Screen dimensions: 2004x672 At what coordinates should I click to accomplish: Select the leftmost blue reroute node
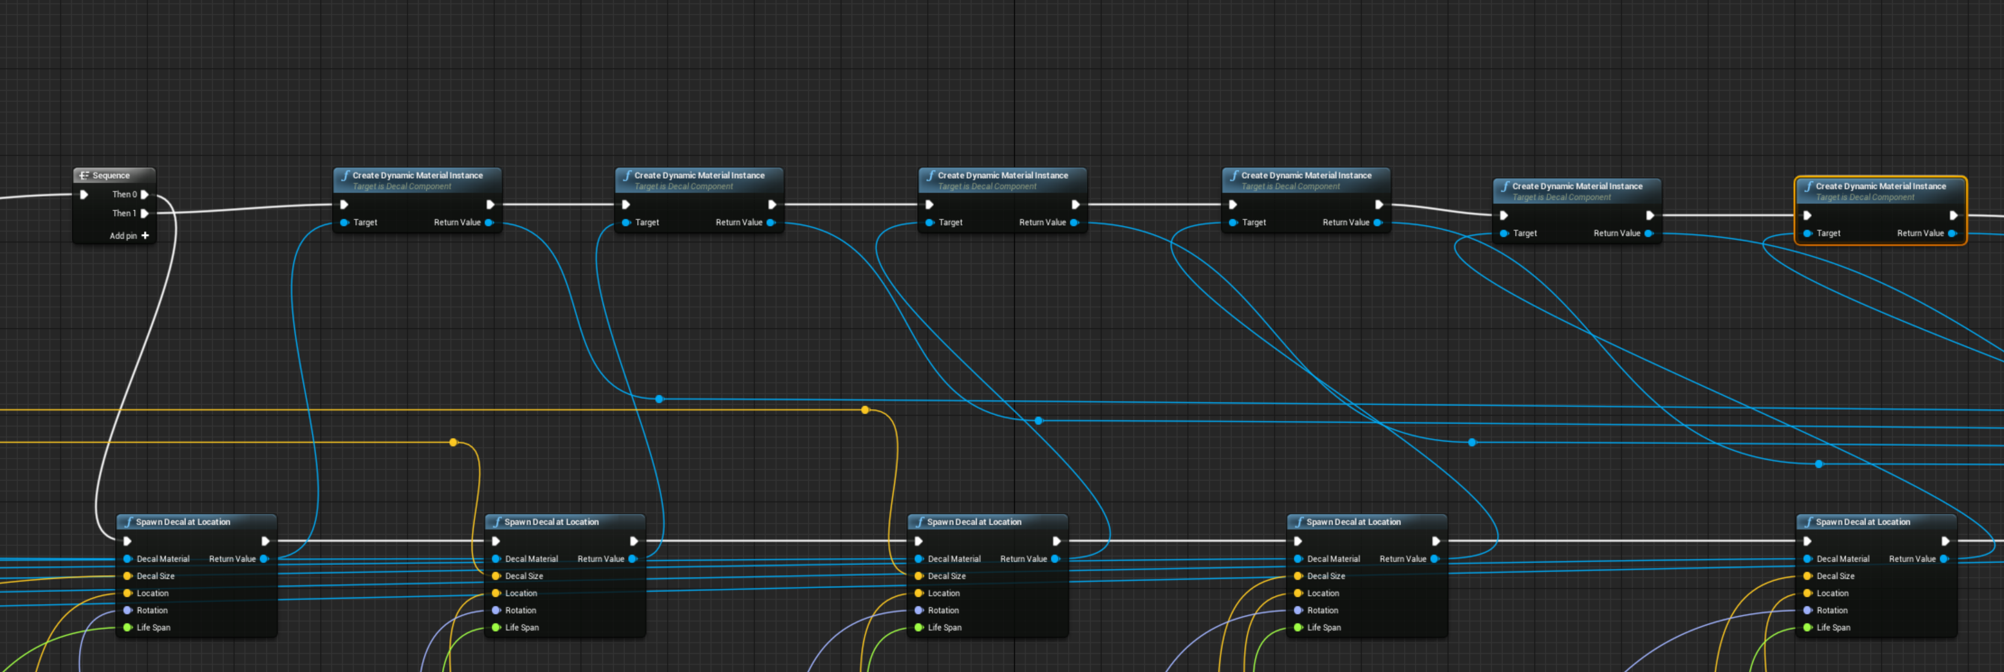(659, 398)
